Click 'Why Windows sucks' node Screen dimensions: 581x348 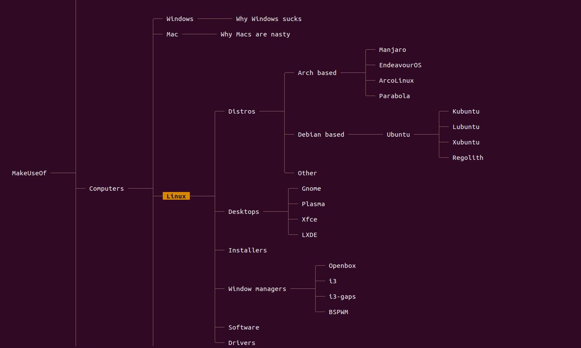(269, 19)
